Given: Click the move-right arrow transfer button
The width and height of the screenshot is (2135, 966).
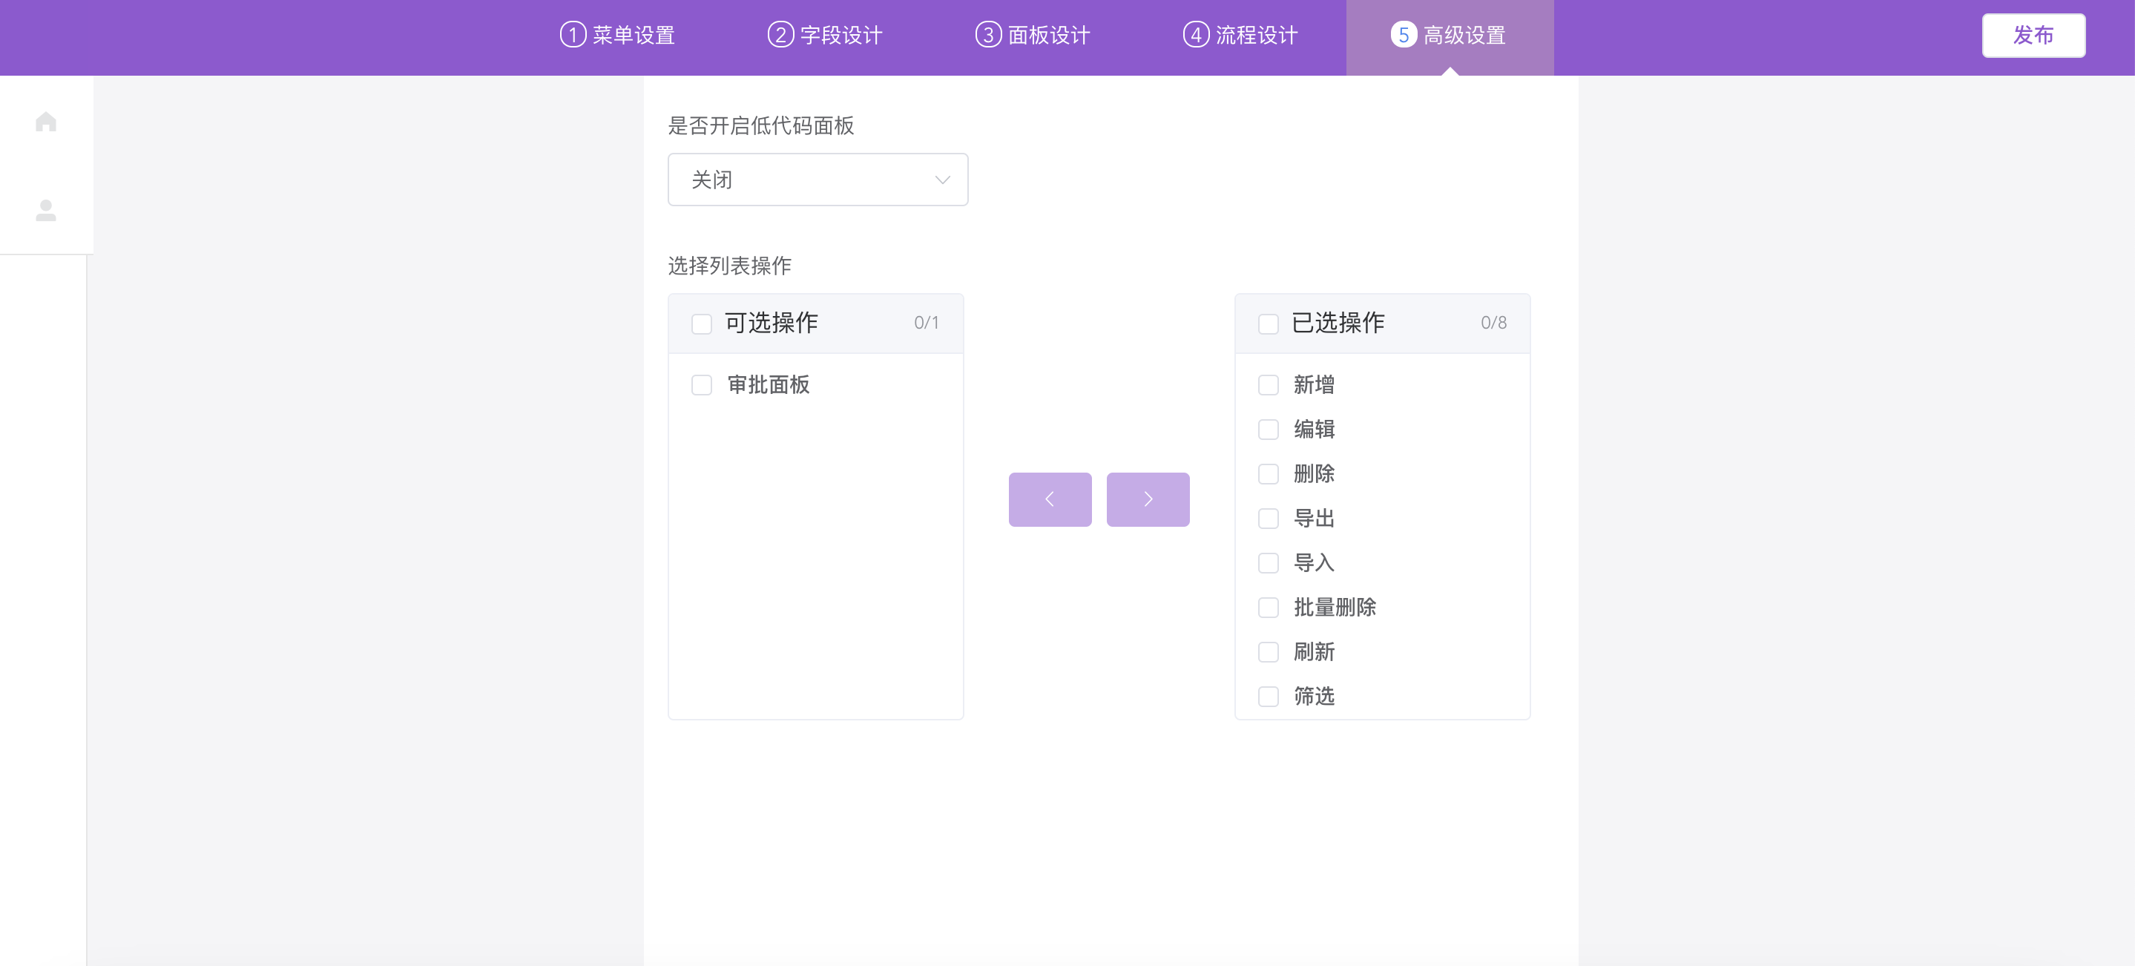Looking at the screenshot, I should [x=1148, y=499].
